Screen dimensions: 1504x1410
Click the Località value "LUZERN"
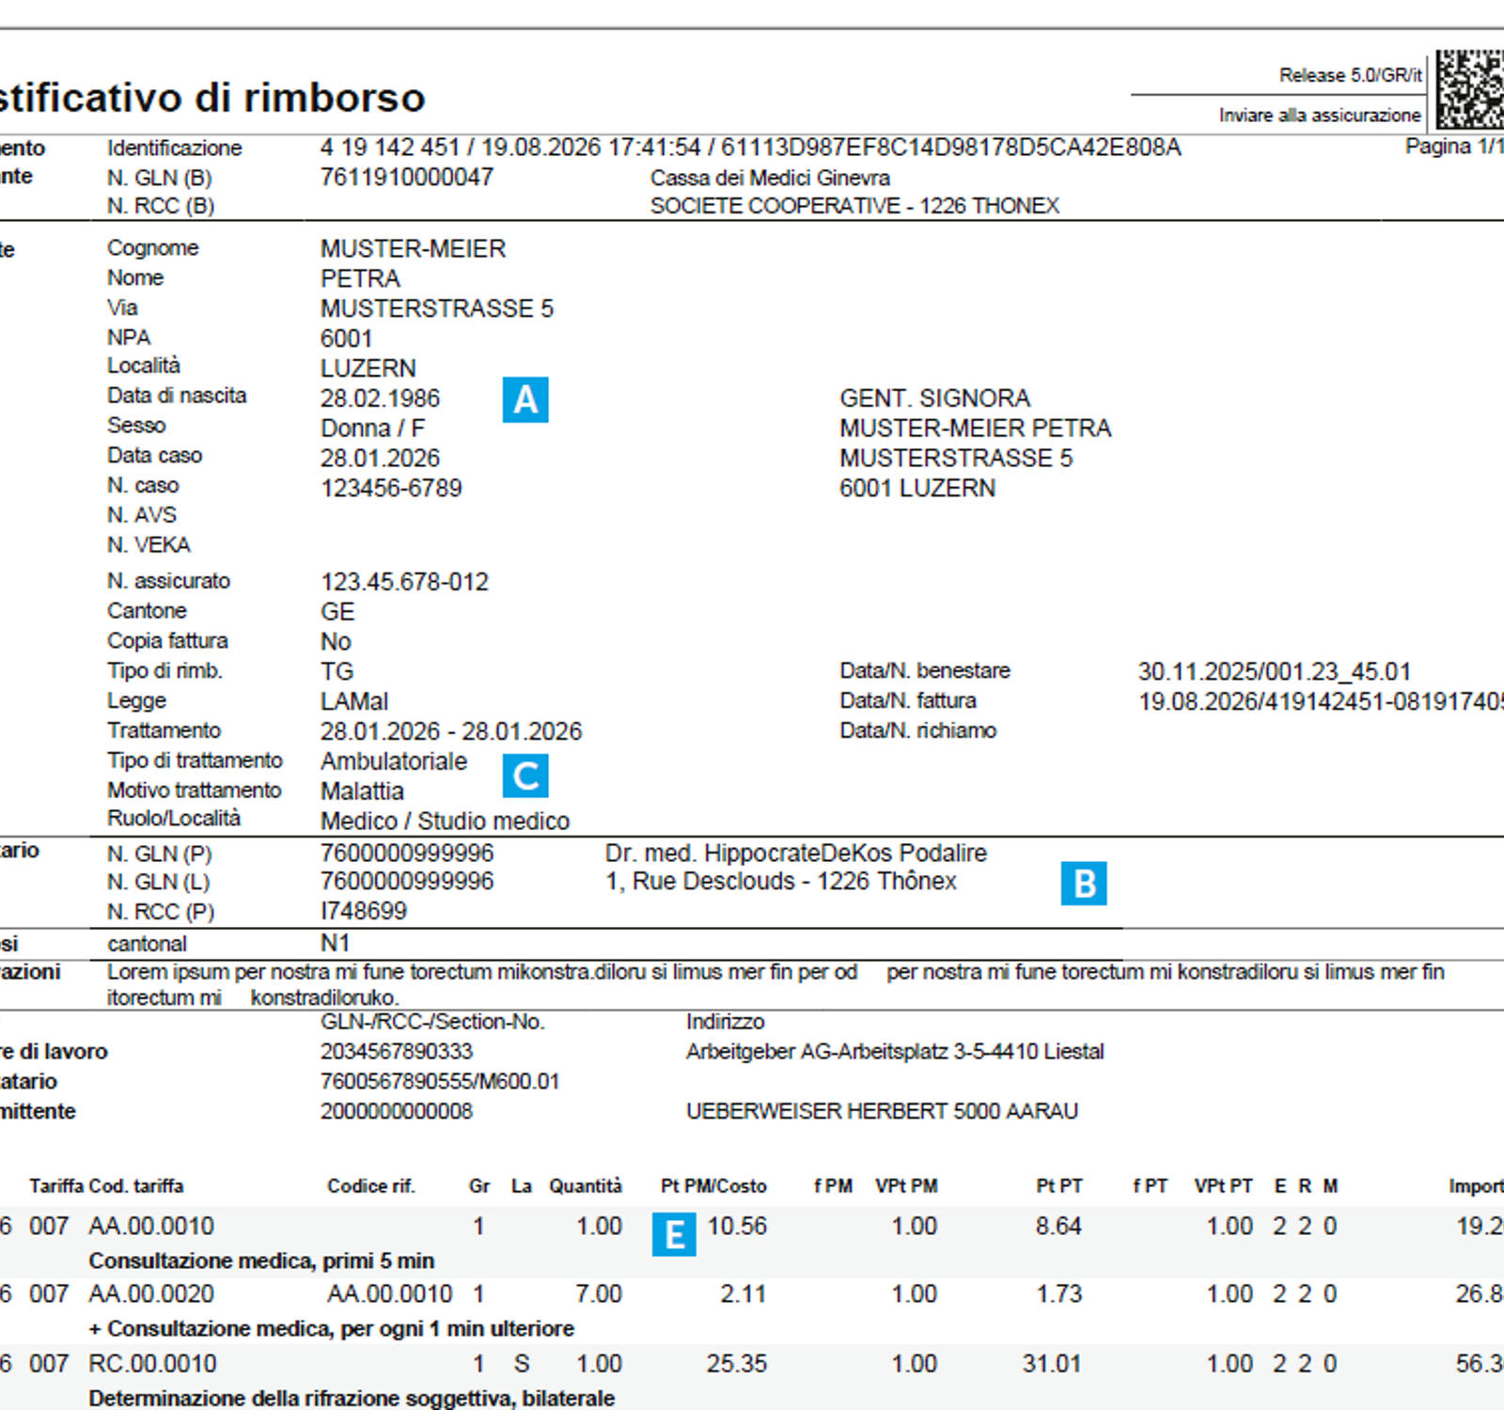click(x=368, y=368)
